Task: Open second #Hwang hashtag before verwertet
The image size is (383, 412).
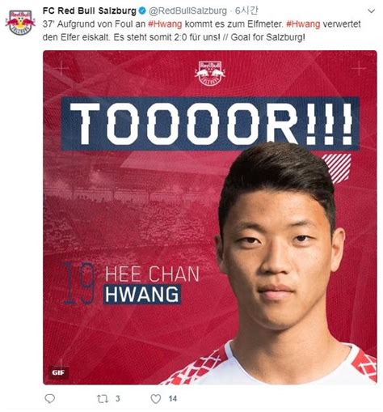Action: (x=303, y=24)
